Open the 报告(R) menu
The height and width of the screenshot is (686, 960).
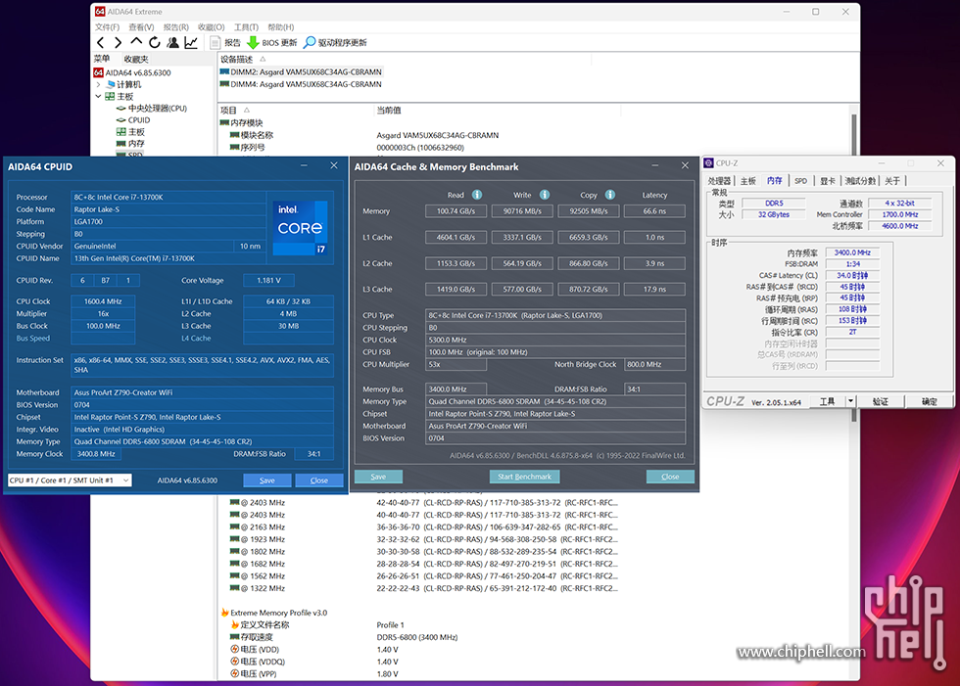(x=175, y=26)
